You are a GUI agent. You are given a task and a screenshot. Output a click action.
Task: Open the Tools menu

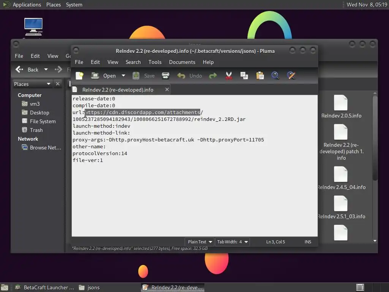click(155, 62)
